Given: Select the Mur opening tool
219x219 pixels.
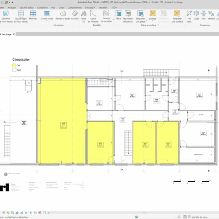Looking at the screenshot, I should click(x=204, y=15).
